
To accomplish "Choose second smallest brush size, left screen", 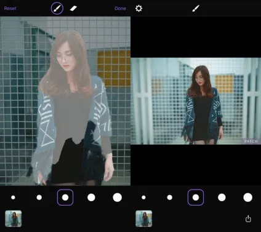I will (39, 198).
